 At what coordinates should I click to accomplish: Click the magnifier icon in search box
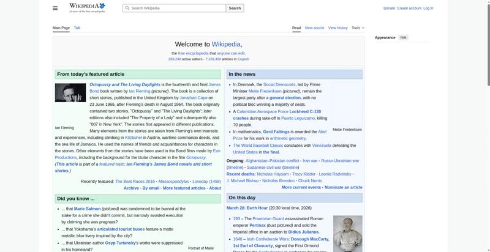127,9
